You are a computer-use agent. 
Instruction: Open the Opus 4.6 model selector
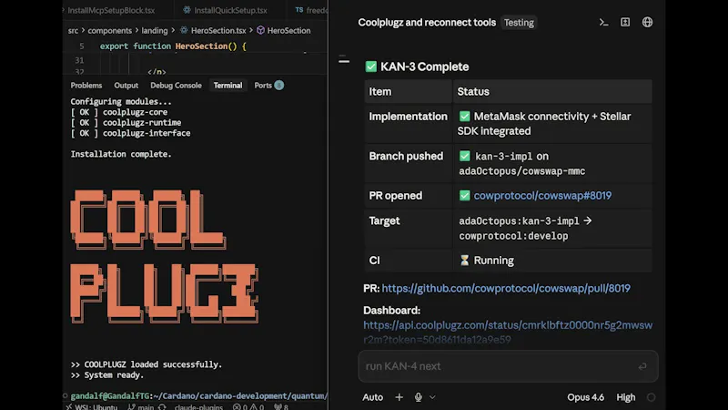pos(585,397)
